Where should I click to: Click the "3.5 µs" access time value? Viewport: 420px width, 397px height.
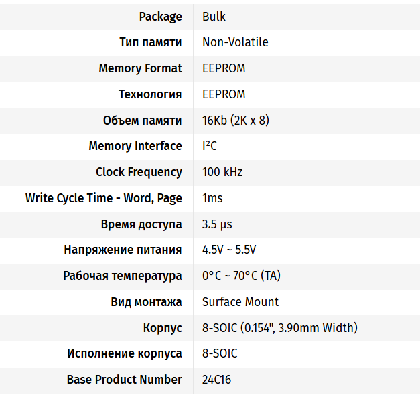point(217,224)
